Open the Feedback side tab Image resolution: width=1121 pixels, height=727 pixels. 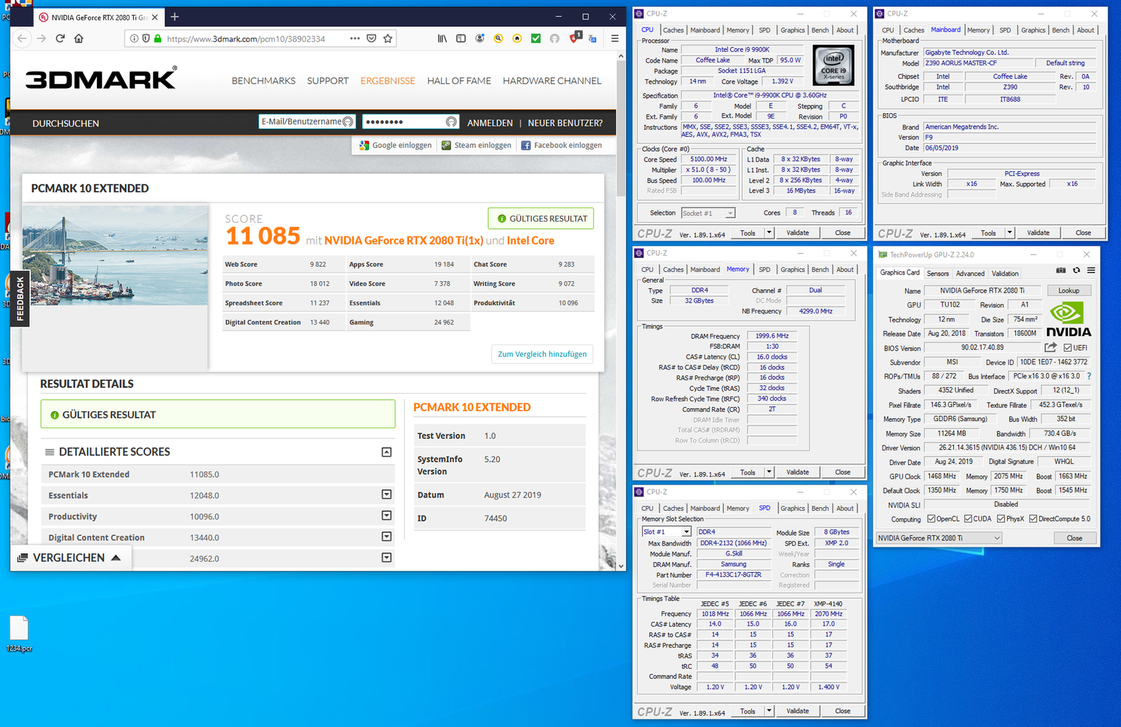pos(20,299)
